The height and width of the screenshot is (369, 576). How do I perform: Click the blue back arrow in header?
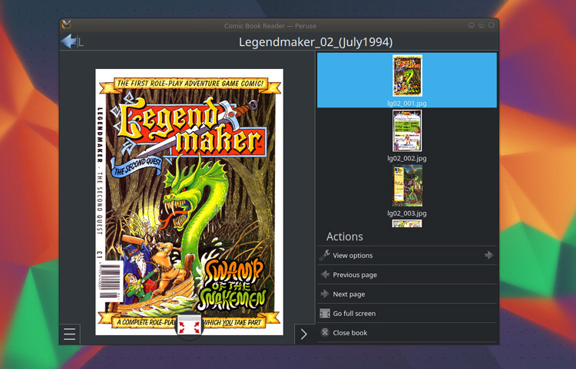point(69,42)
